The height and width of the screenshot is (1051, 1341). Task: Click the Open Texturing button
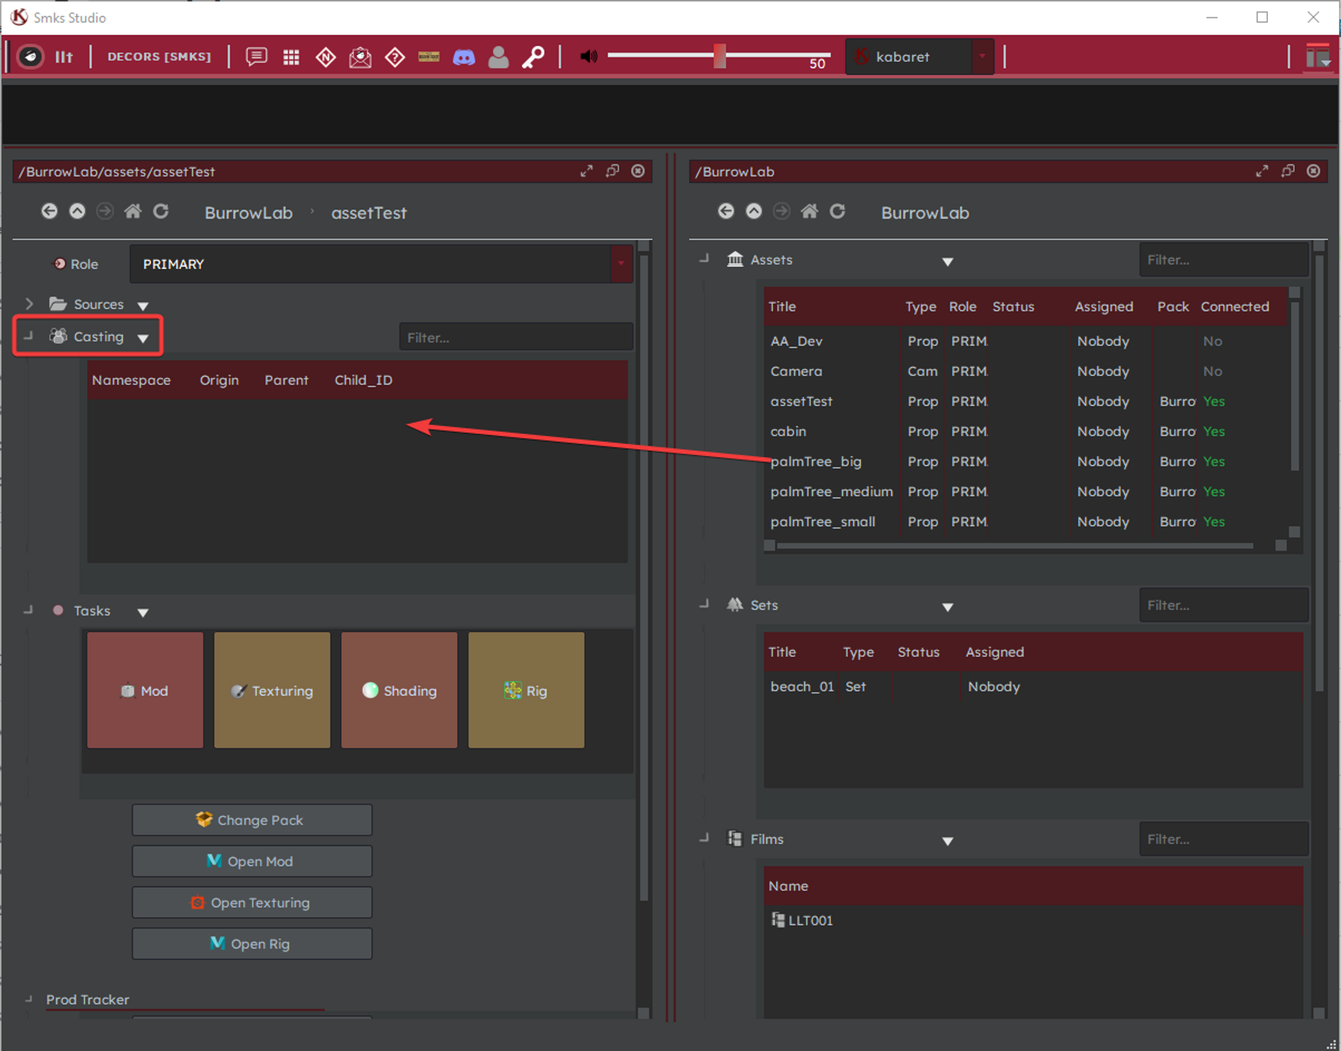[x=252, y=903]
